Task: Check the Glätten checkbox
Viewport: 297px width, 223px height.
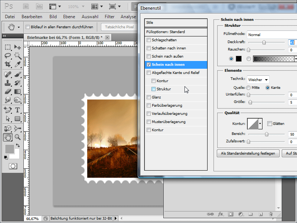Action: [270, 124]
